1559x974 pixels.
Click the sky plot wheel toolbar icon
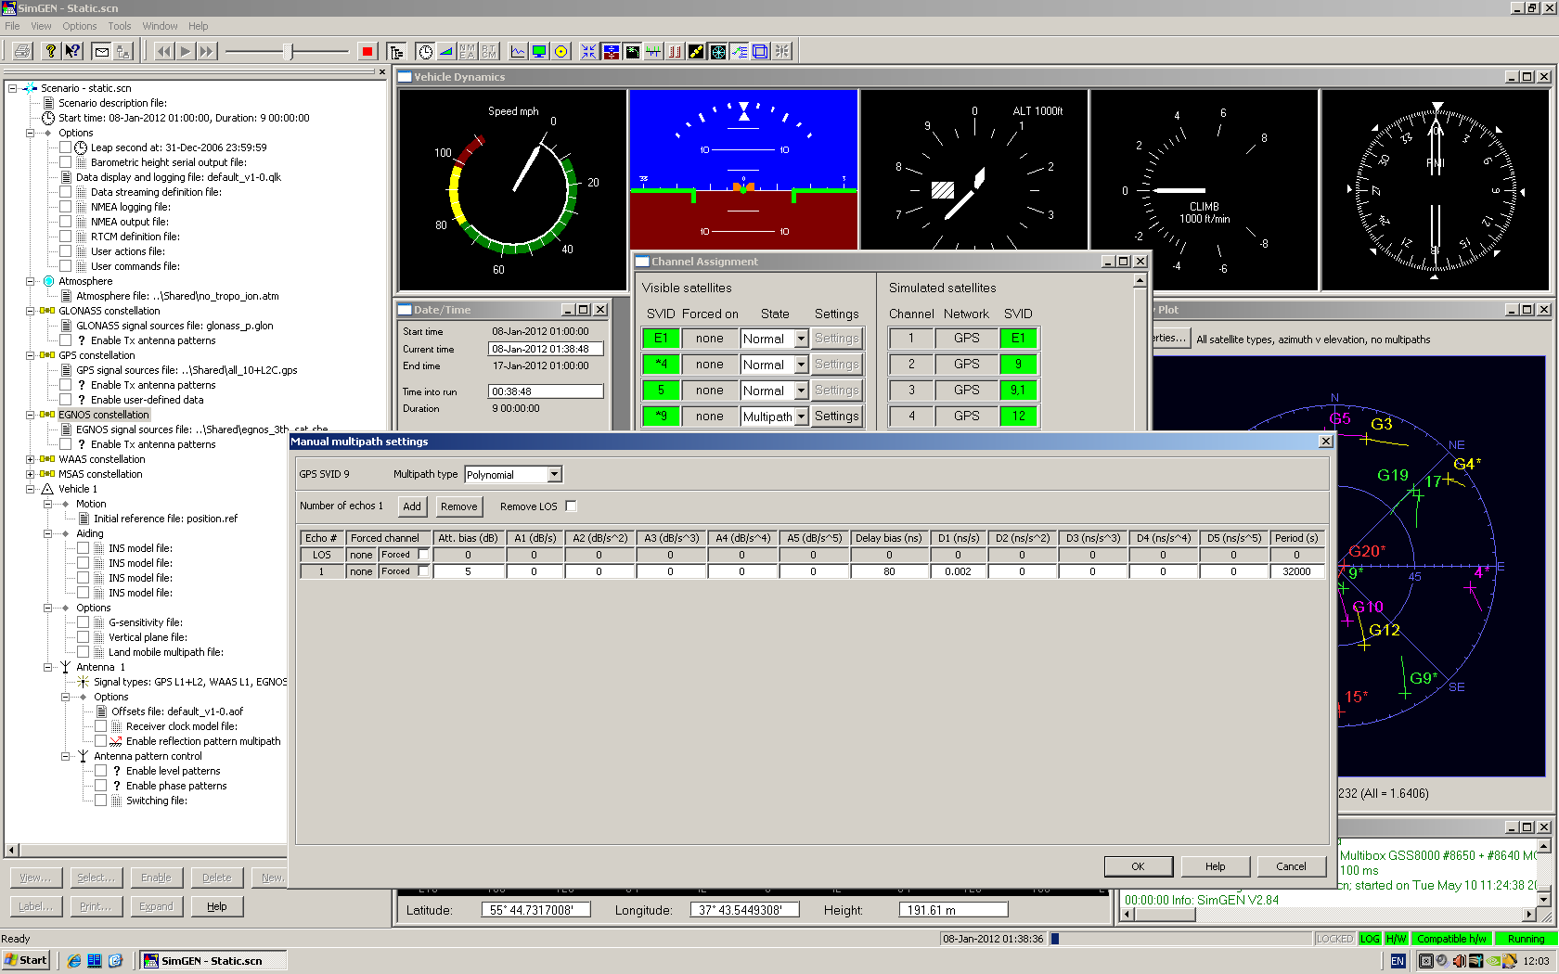(x=717, y=52)
